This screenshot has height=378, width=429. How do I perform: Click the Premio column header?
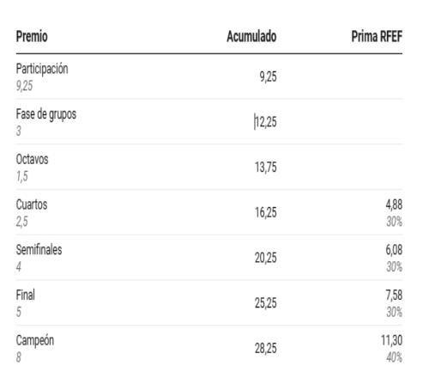point(32,36)
